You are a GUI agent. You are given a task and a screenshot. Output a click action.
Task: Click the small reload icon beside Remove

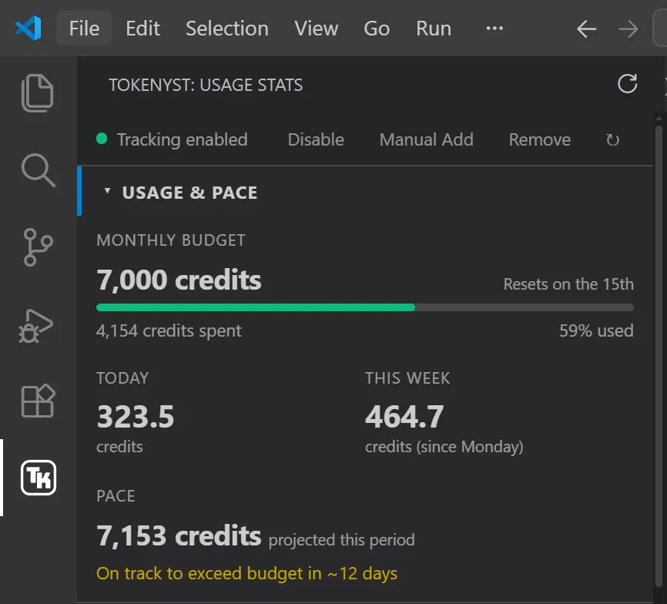point(612,139)
